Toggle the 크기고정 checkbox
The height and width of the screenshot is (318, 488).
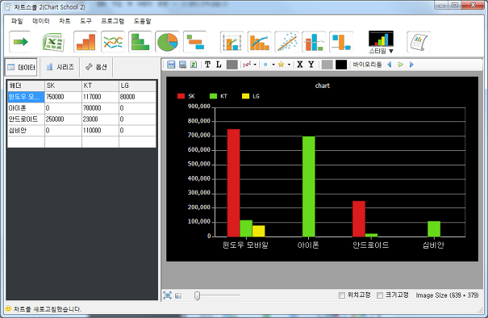point(380,295)
